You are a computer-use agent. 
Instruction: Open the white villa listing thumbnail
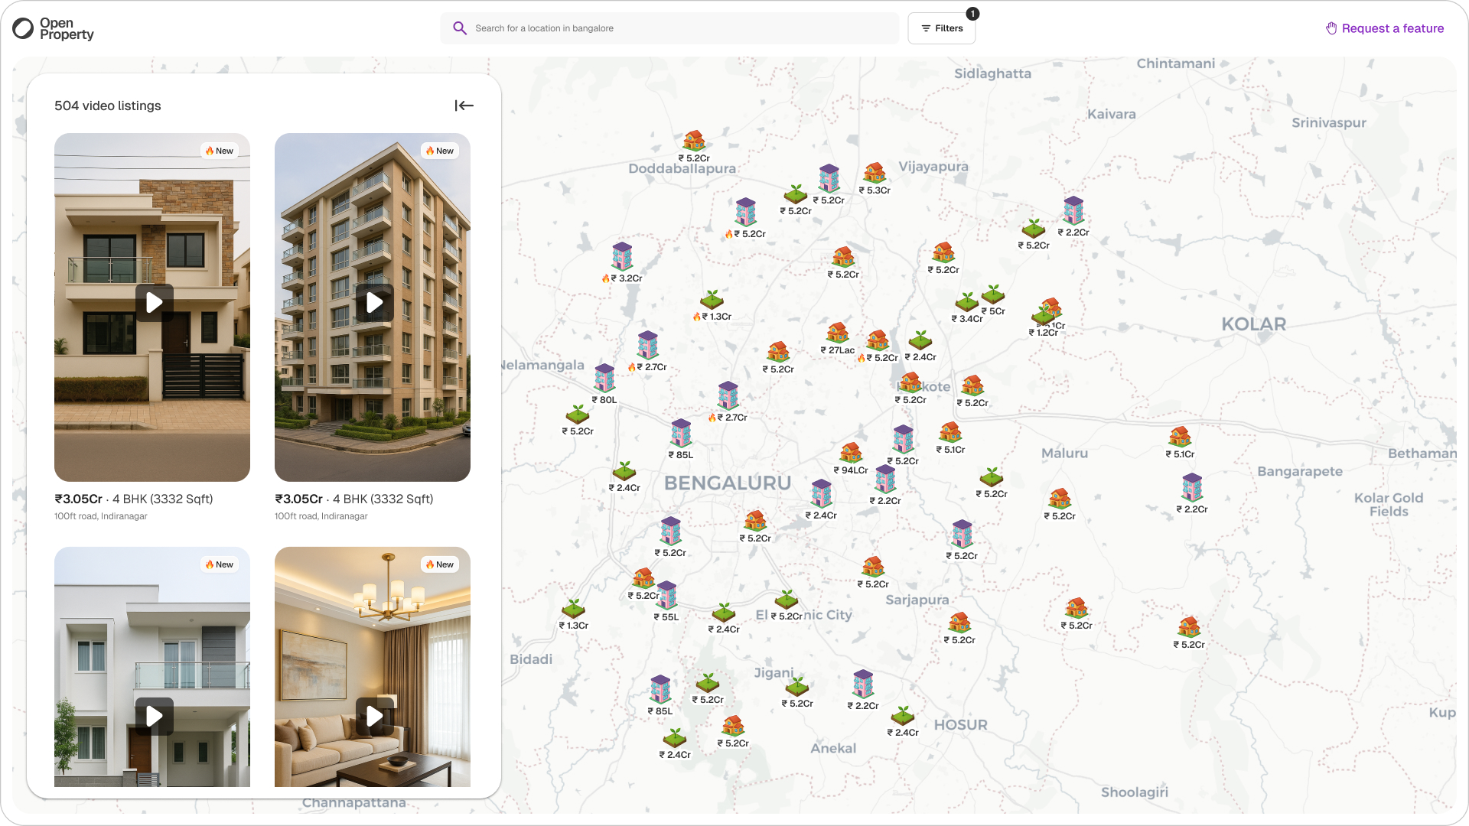(x=151, y=667)
